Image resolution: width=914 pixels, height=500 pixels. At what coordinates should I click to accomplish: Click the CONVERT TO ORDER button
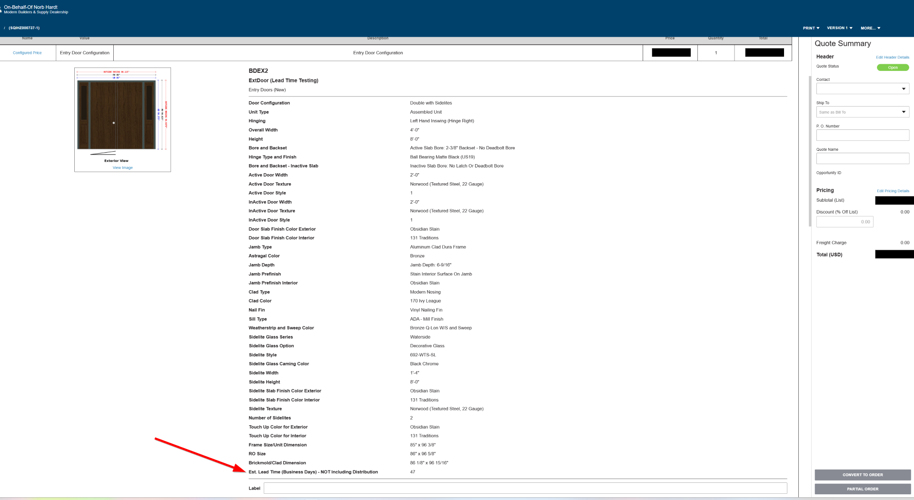tap(863, 475)
